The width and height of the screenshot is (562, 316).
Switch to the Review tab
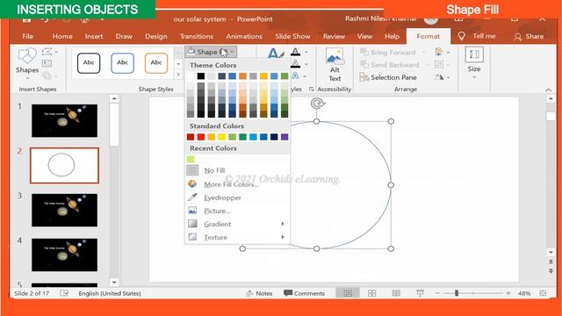coord(334,36)
